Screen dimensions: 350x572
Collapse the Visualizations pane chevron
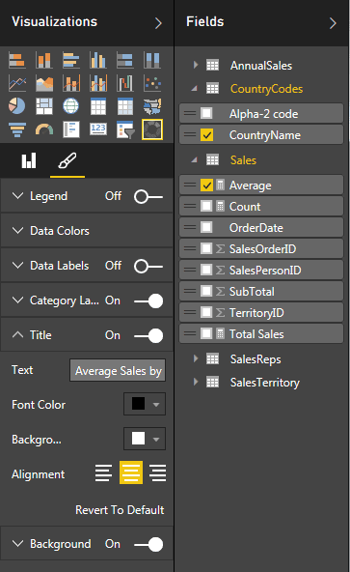pyautogui.click(x=158, y=23)
